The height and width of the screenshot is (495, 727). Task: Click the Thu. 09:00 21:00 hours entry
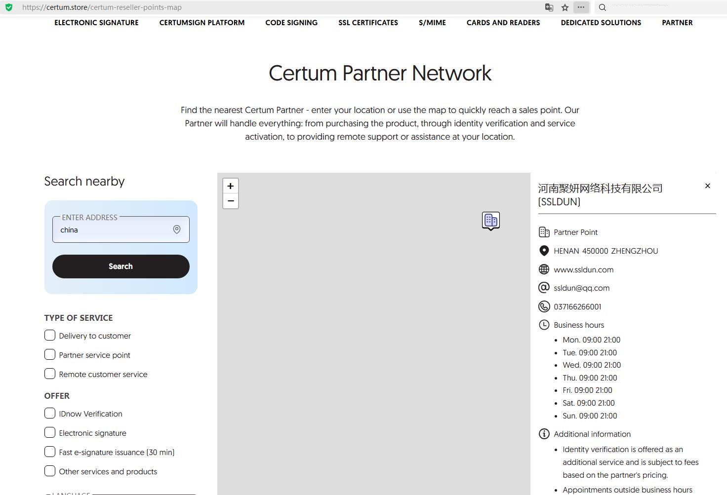(x=590, y=378)
